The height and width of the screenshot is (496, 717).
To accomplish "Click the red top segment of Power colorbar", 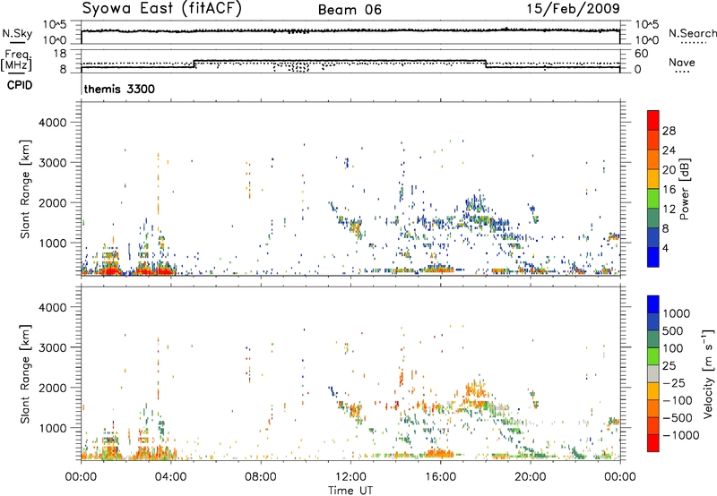I will coord(653,120).
